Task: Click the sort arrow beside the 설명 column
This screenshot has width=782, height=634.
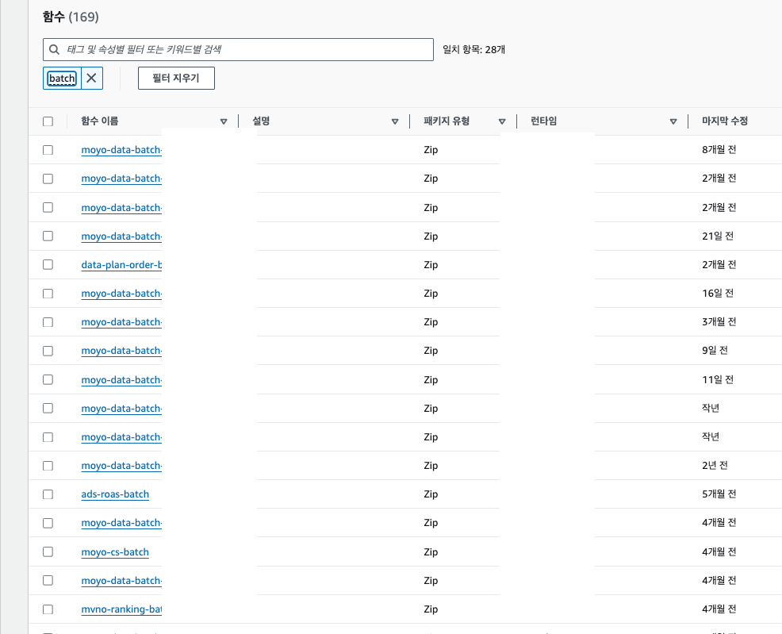Action: point(395,121)
